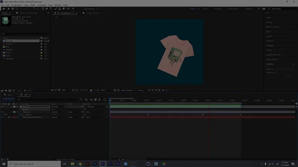Open the Motion Sketch panel
Viewport: 298px width, 167px height.
point(272,60)
